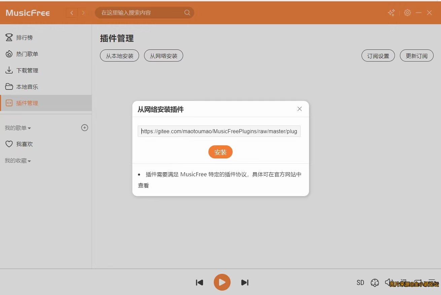
Task: Open settings via the gear icon
Action: pos(407,13)
